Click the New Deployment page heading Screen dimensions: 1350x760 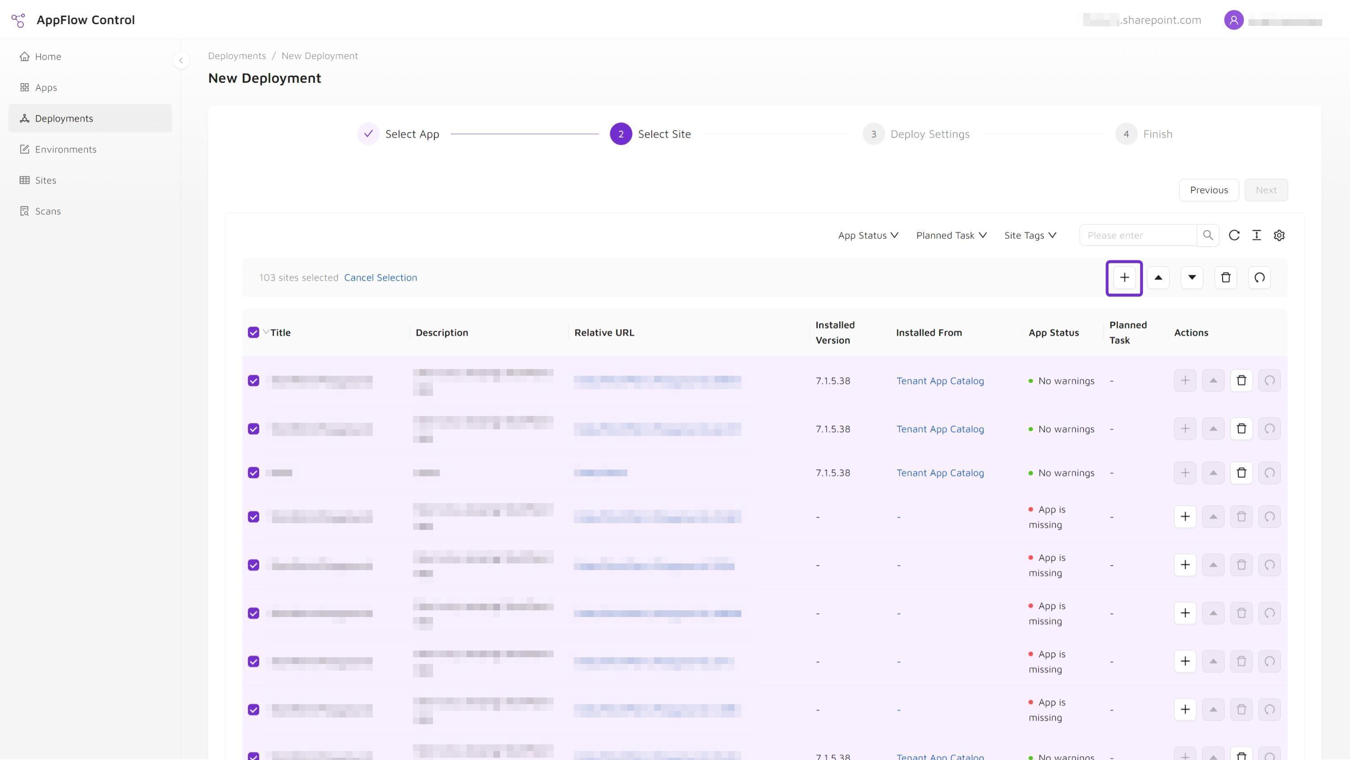click(265, 78)
